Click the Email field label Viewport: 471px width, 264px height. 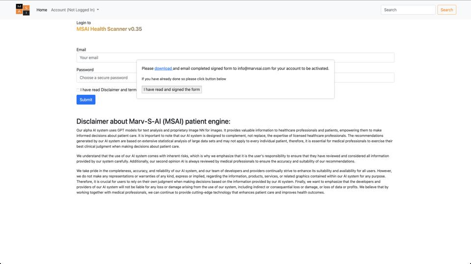(x=81, y=50)
